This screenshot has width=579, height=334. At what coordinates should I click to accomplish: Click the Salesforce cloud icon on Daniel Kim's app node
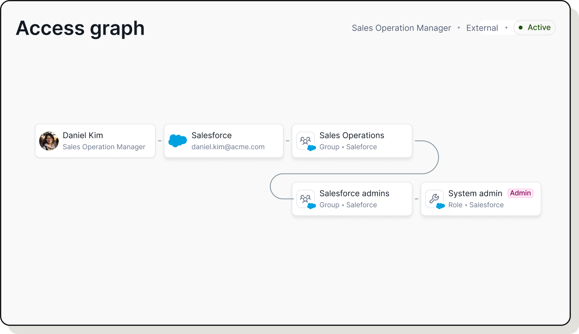pos(177,141)
